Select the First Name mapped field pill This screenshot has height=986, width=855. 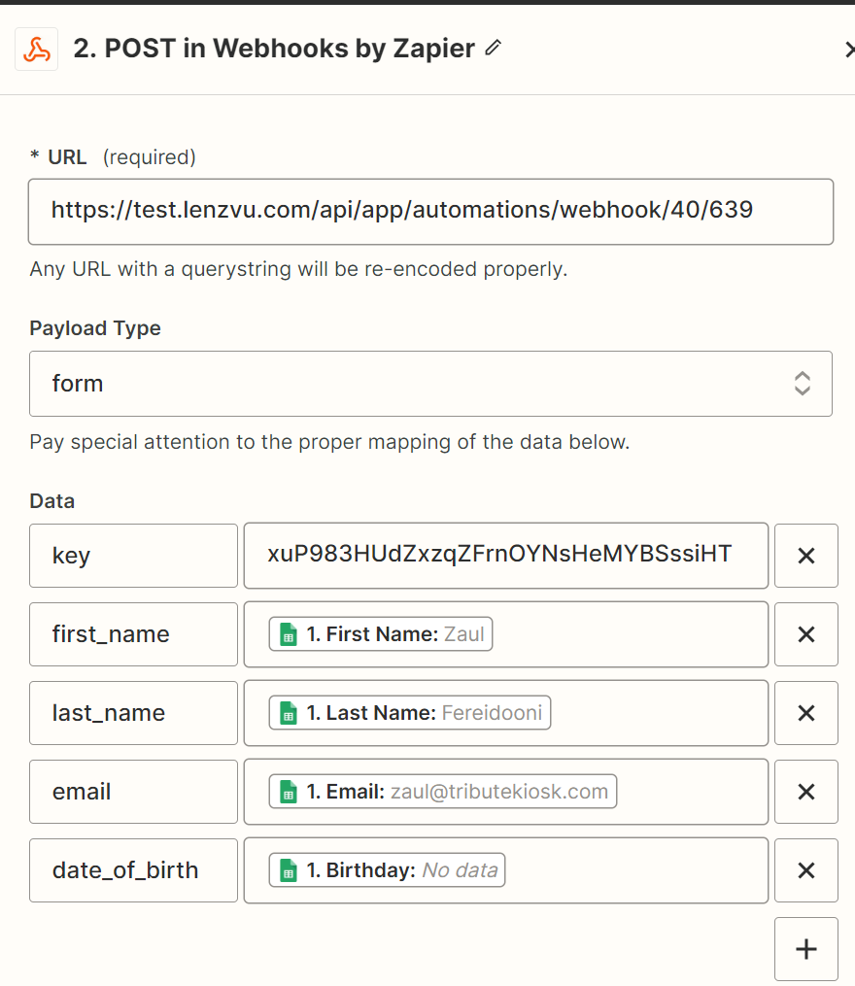(x=381, y=634)
